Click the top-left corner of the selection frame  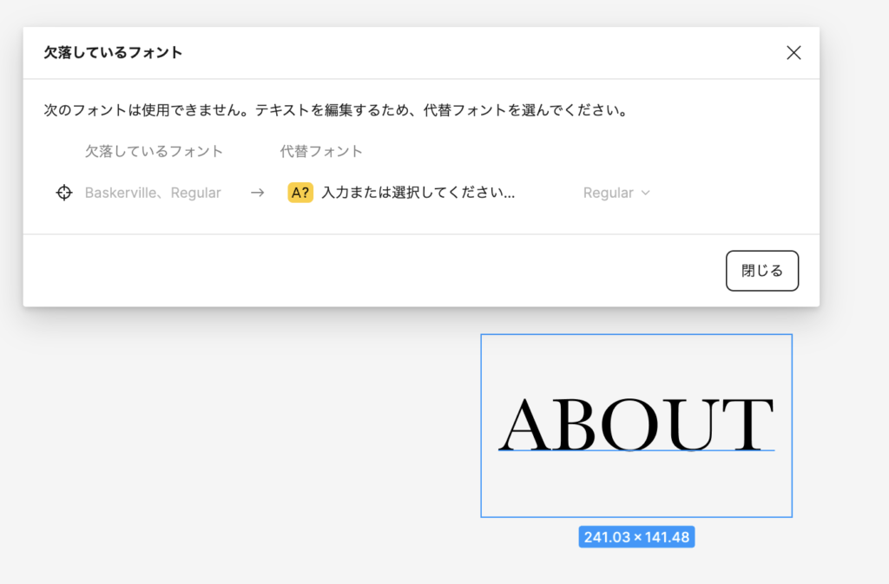[x=481, y=335]
